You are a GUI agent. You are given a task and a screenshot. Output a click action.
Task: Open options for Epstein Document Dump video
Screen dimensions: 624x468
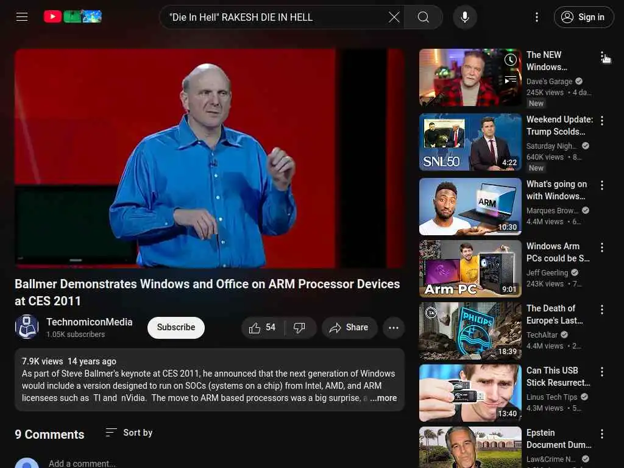(x=602, y=433)
